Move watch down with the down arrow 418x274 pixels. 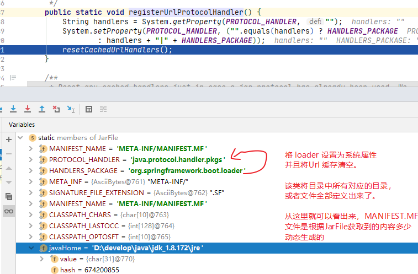point(9,182)
